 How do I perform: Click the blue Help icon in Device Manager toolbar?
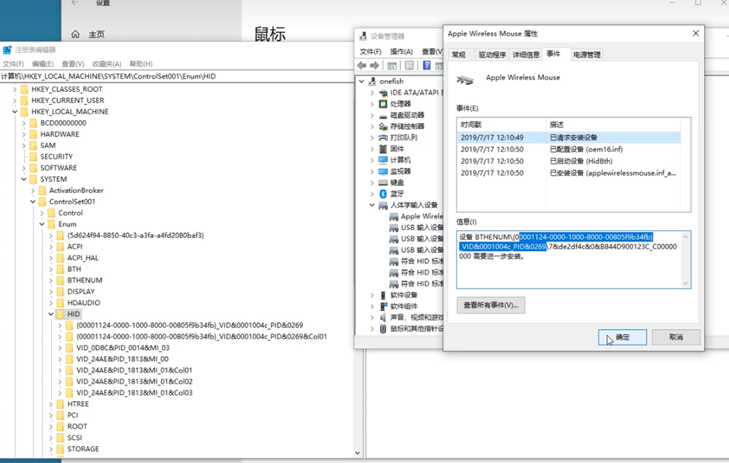(426, 66)
